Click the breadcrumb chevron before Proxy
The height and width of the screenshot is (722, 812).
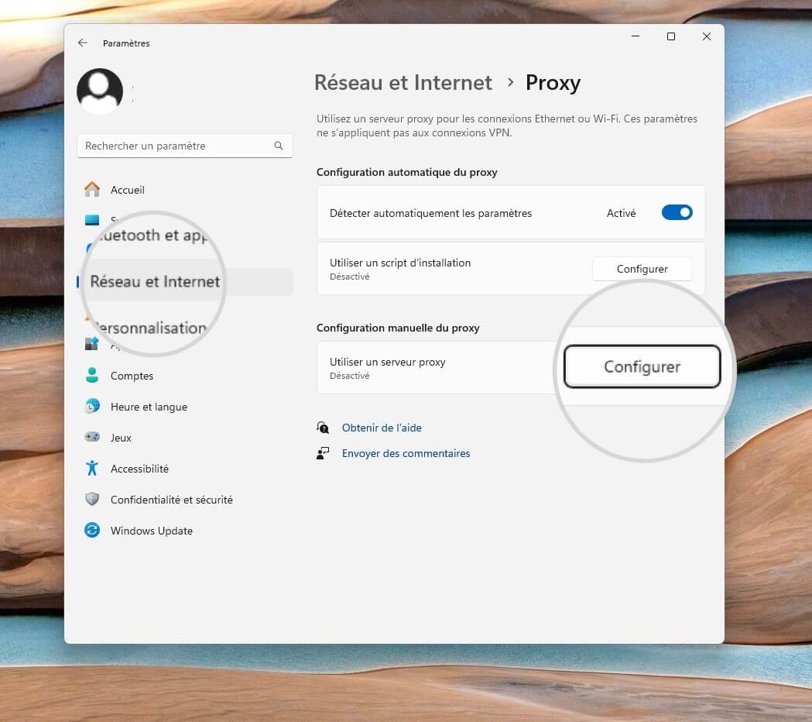(x=510, y=82)
